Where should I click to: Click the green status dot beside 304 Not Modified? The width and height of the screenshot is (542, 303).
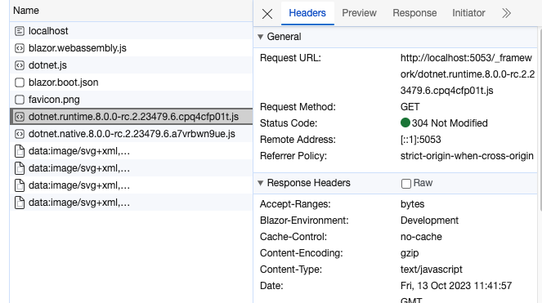pos(405,123)
